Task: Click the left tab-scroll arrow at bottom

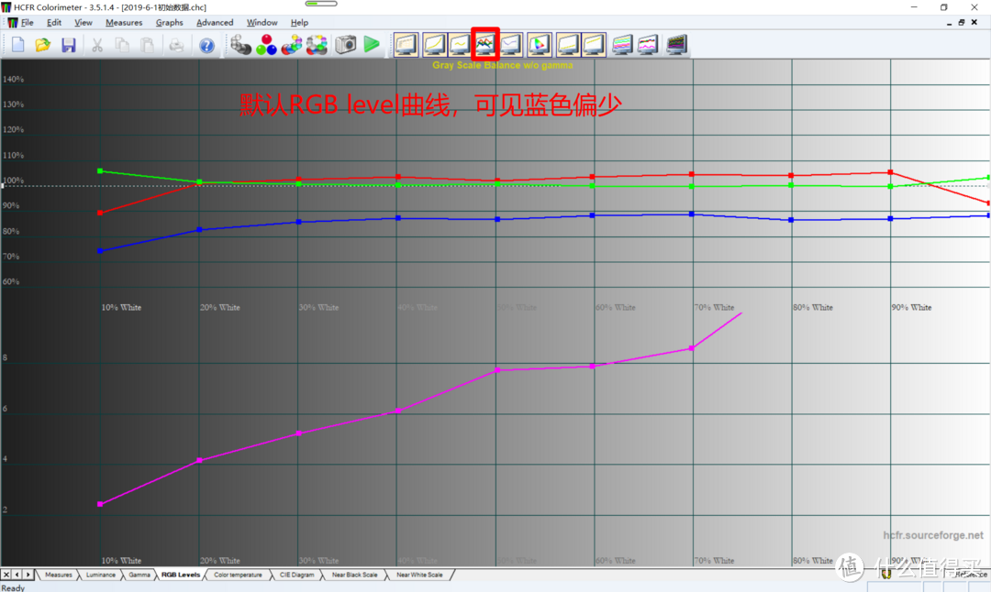Action: (x=16, y=575)
